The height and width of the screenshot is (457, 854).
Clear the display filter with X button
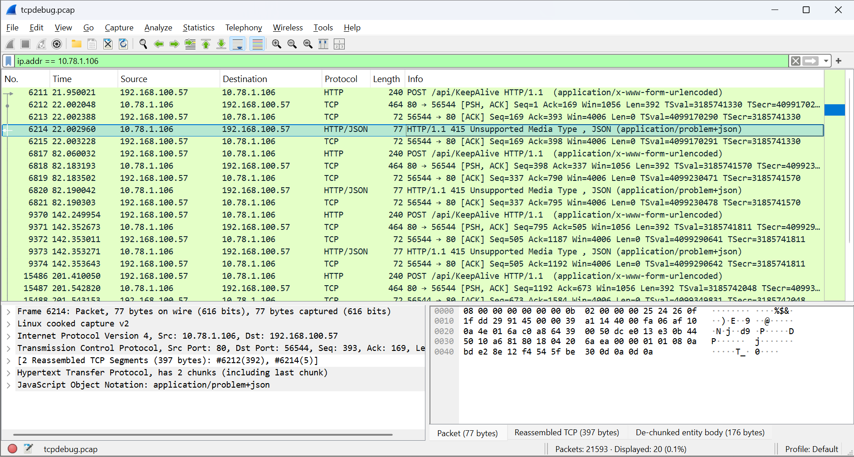click(x=795, y=61)
